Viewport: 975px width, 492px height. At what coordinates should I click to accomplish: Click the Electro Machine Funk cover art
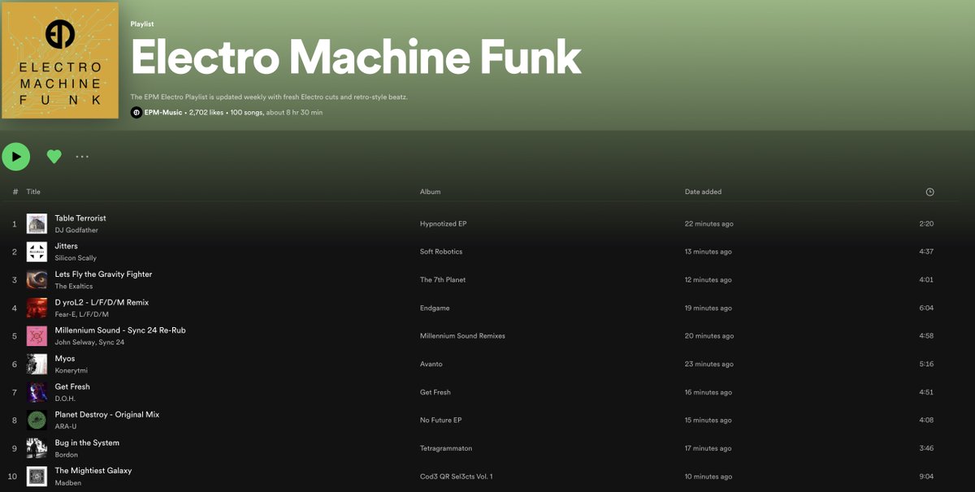click(60, 60)
